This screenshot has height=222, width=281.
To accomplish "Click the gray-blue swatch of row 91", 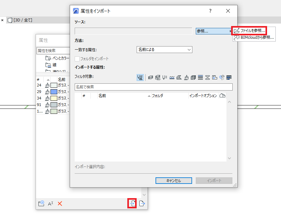I will tap(54, 105).
